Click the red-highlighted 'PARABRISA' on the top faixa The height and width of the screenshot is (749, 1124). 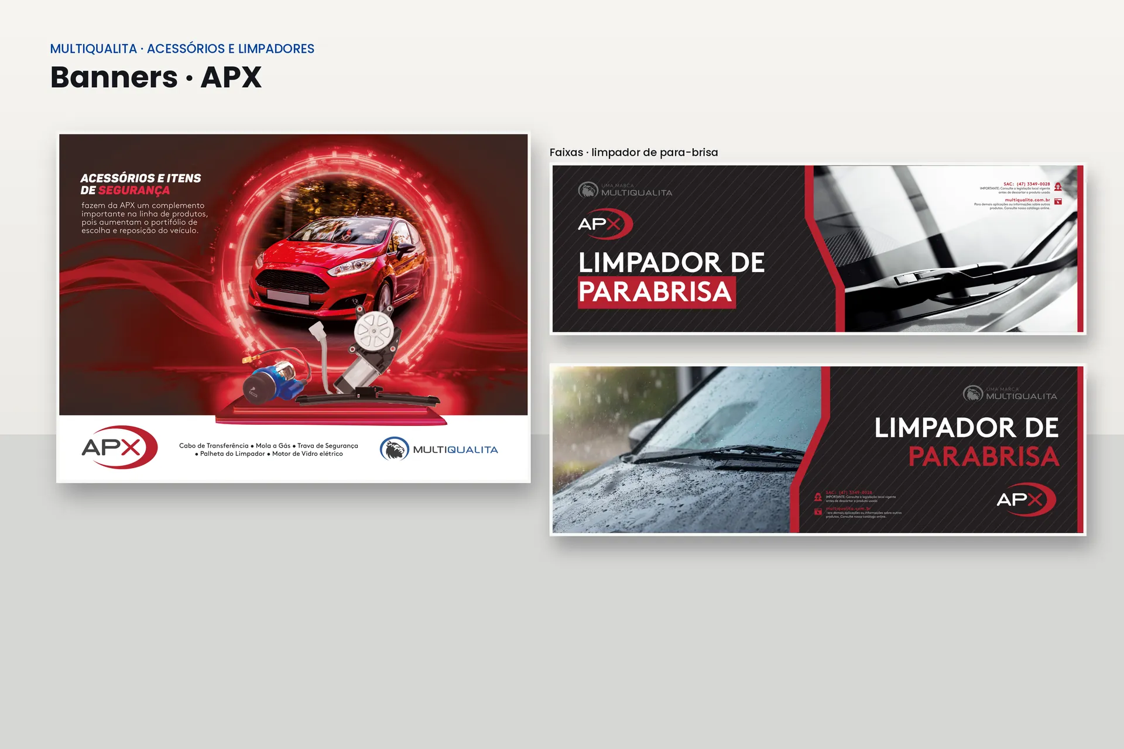(656, 292)
